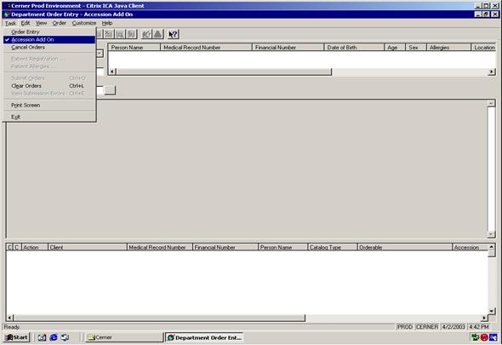Click the blue system tray icon at far right
502x345 pixels.
pyautogui.click(x=493, y=337)
